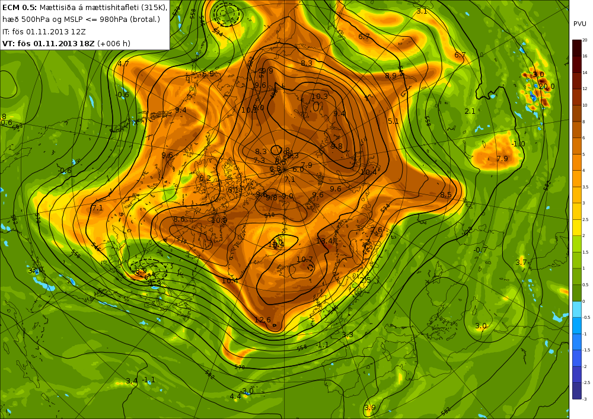Image resolution: width=593 pixels, height=419 pixels.
Task: Click the legend tick label "-2.5"
Action: coord(586,383)
